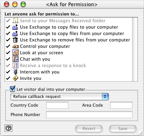Image resolution: width=144 pixels, height=136 pixels.
Task: Click the Revert button
Action: click(89, 128)
